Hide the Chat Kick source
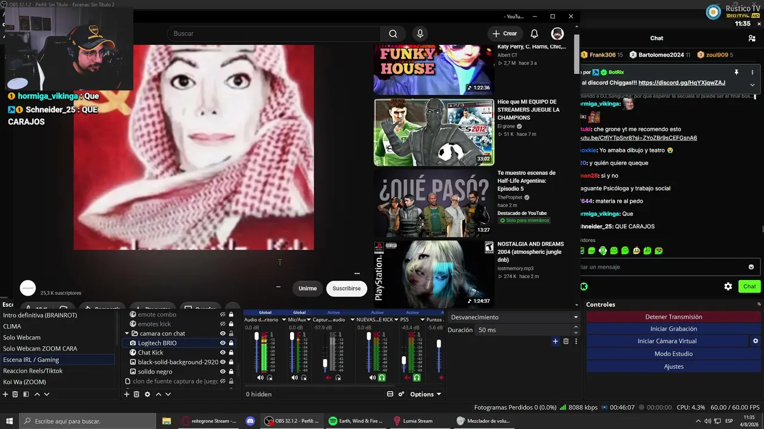The image size is (764, 429). coord(223,353)
